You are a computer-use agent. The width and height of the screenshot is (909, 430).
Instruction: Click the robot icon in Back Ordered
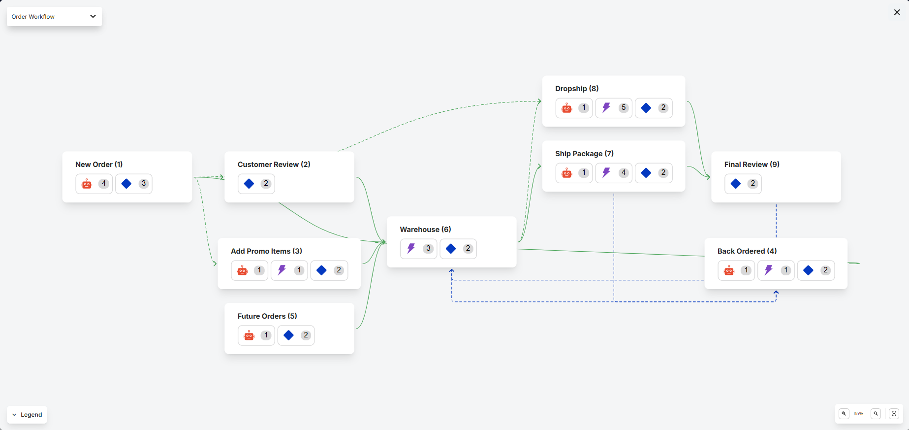(x=729, y=270)
